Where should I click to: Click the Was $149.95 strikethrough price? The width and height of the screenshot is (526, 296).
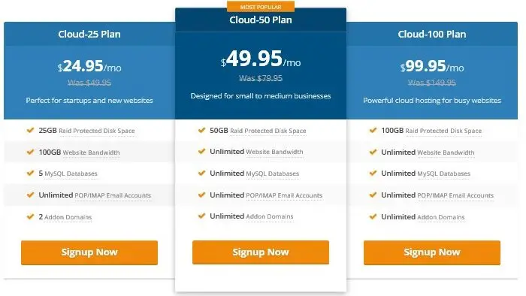(432, 83)
